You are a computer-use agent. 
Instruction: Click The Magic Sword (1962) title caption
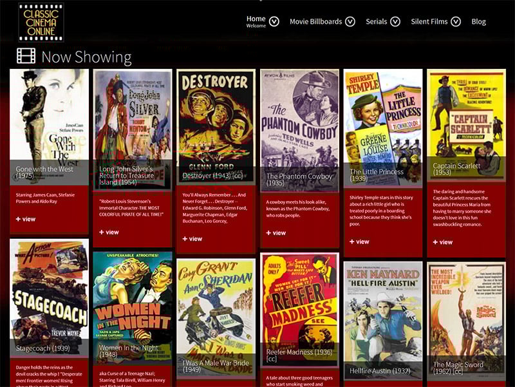[x=458, y=368]
